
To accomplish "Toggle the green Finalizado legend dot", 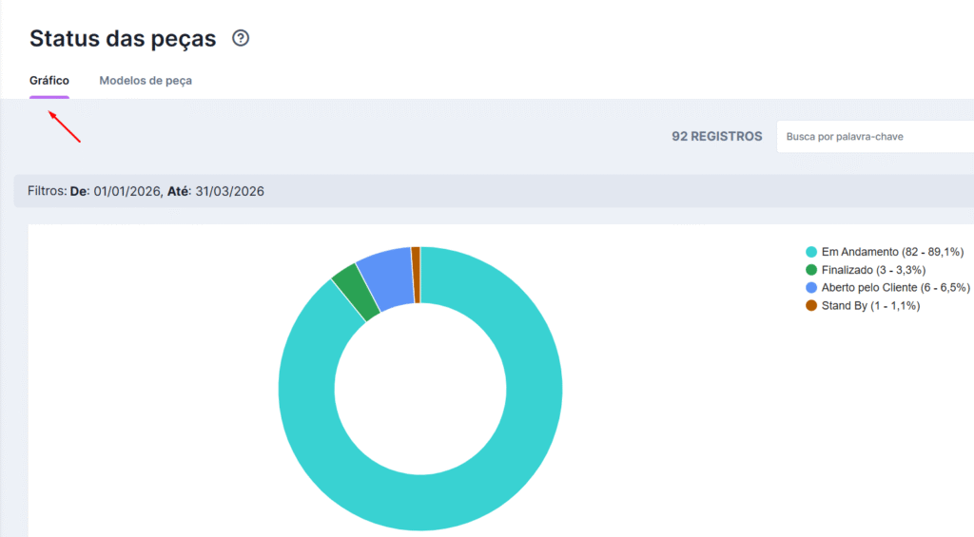I will pyautogui.click(x=811, y=270).
